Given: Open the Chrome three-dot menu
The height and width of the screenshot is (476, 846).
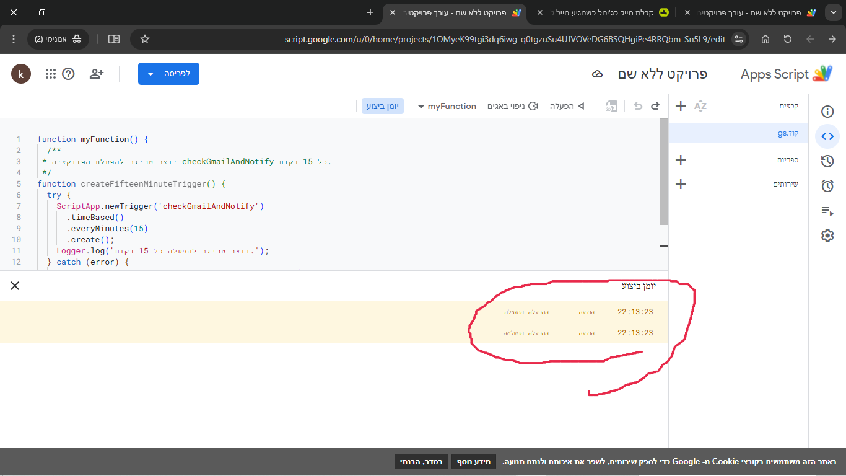Looking at the screenshot, I should pos(14,39).
